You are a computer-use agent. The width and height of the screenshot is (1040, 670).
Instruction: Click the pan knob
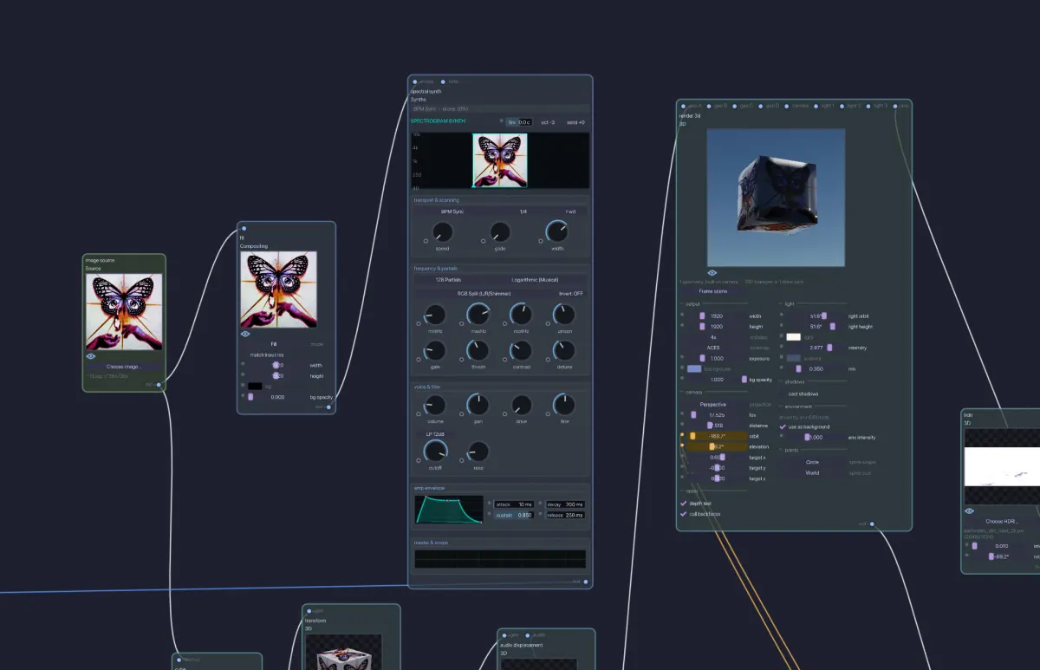pos(478,405)
